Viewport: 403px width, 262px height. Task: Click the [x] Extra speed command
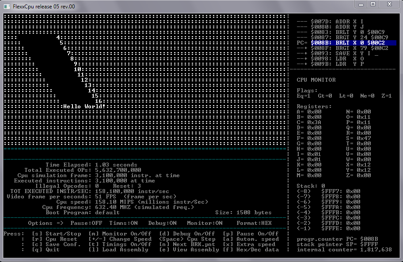coord(249,244)
